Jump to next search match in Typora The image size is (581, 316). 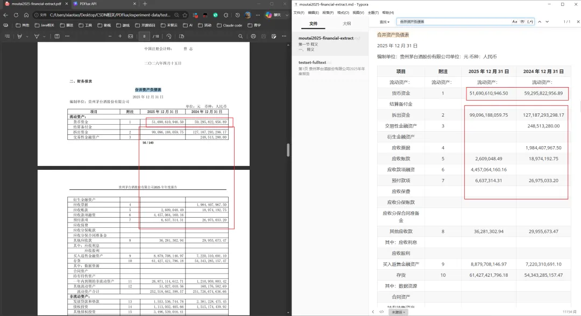(547, 22)
